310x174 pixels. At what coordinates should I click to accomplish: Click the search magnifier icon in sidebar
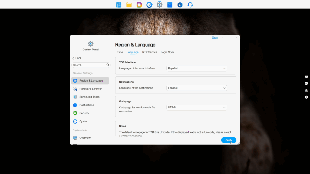tap(108, 65)
